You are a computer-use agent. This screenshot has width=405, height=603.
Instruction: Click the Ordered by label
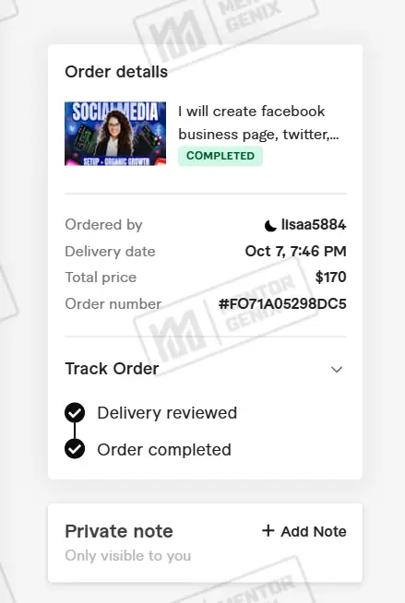(x=104, y=225)
